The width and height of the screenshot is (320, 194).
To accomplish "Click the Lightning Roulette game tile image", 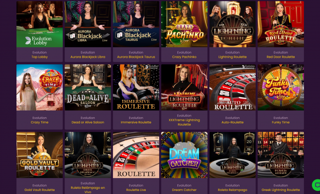I will [x=232, y=24].
